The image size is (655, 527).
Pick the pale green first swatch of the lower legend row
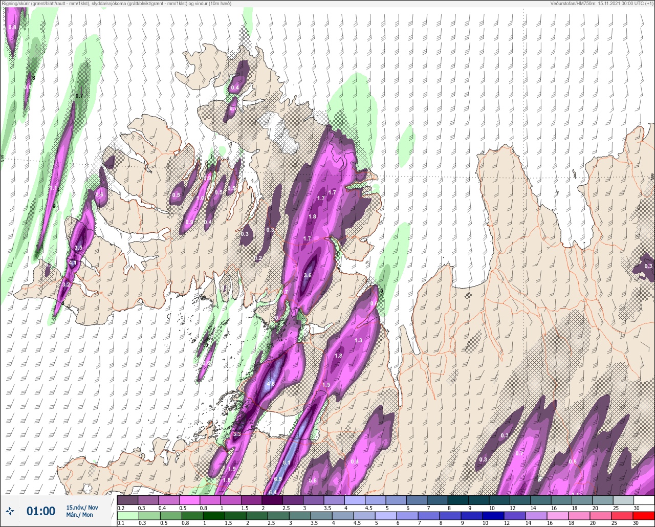click(127, 516)
